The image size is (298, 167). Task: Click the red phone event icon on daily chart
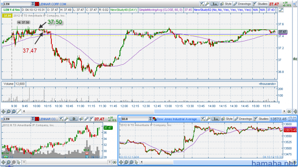[x=87, y=153]
